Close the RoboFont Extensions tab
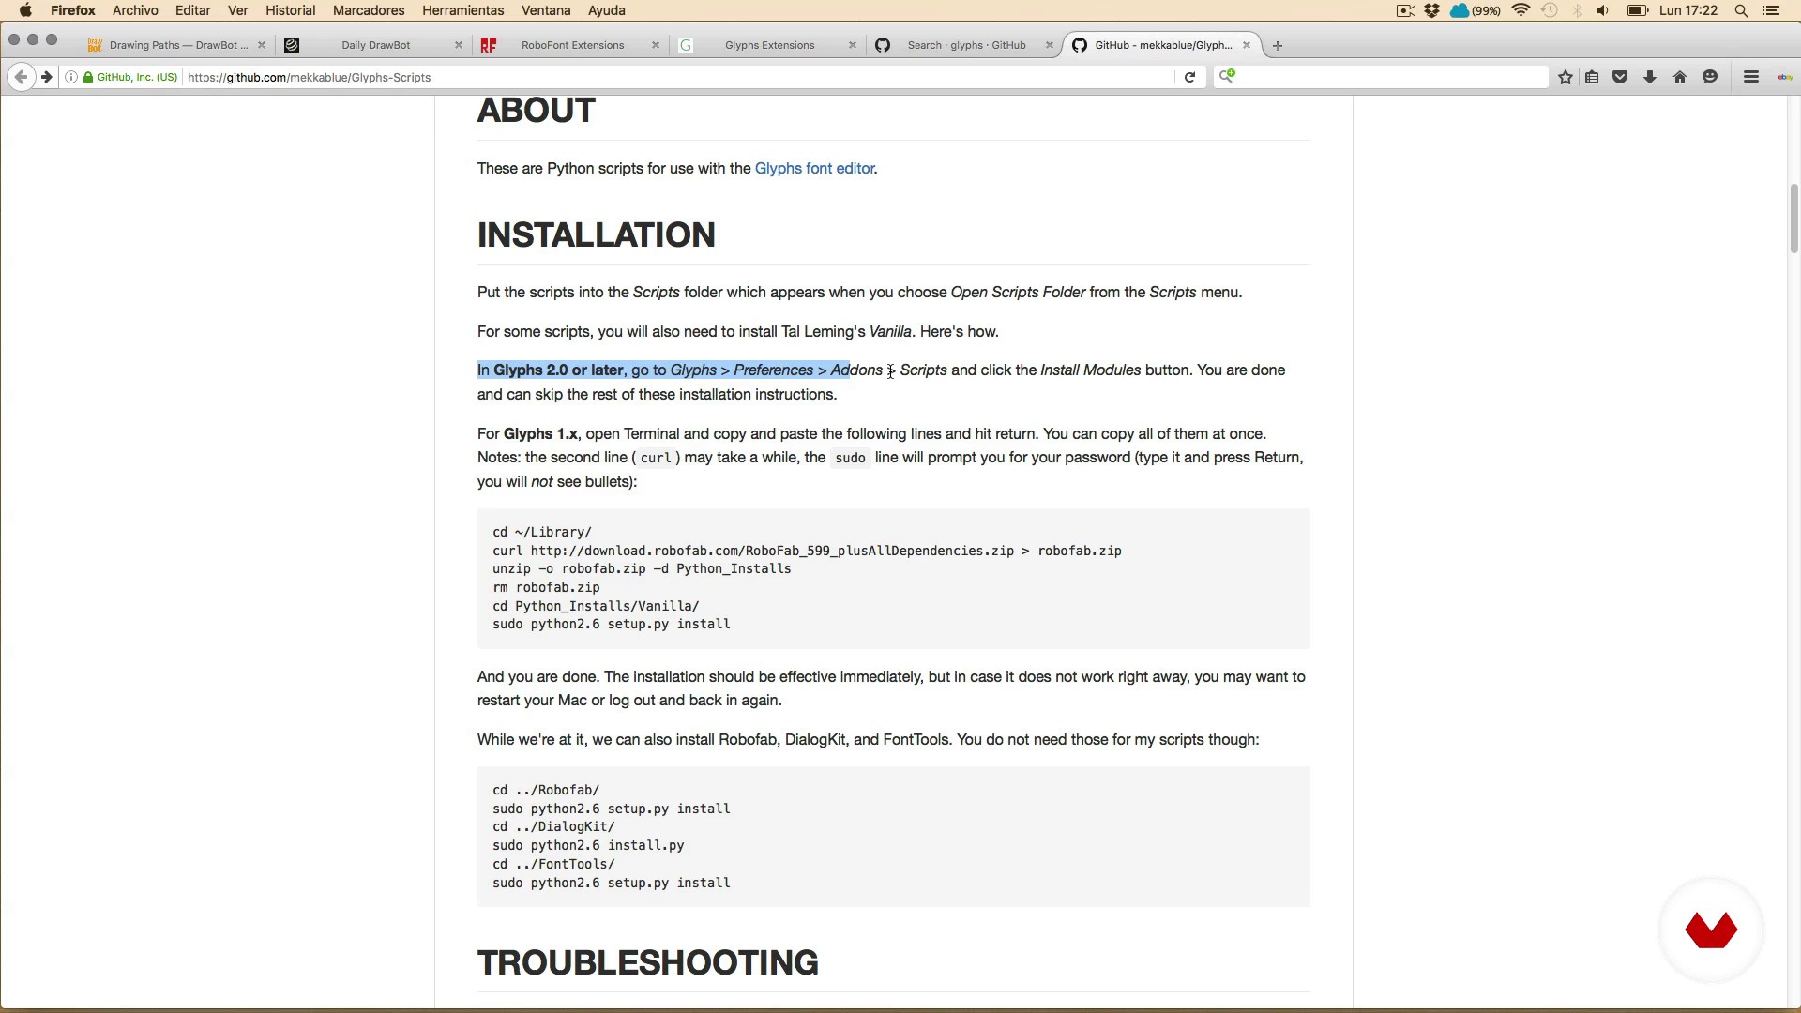Screen dimensions: 1801x1013 [656, 45]
